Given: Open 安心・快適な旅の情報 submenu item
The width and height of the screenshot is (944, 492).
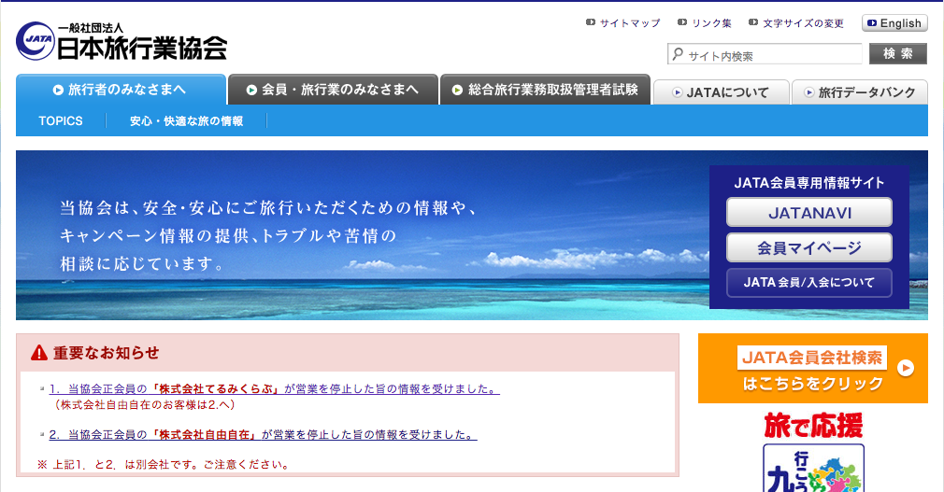Looking at the screenshot, I should point(186,120).
